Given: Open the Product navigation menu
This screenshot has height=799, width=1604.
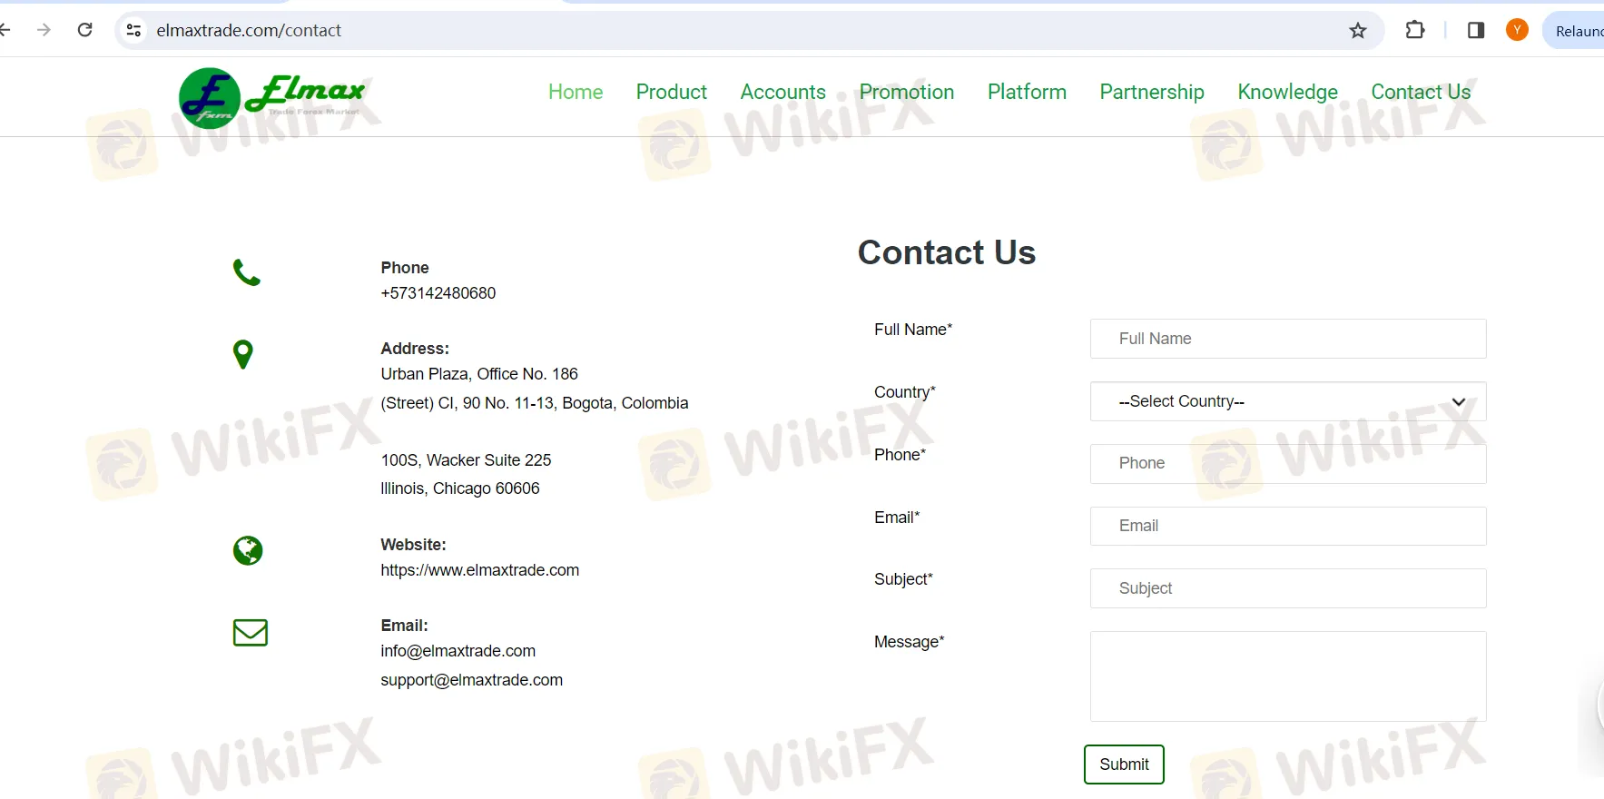Looking at the screenshot, I should (x=671, y=93).
